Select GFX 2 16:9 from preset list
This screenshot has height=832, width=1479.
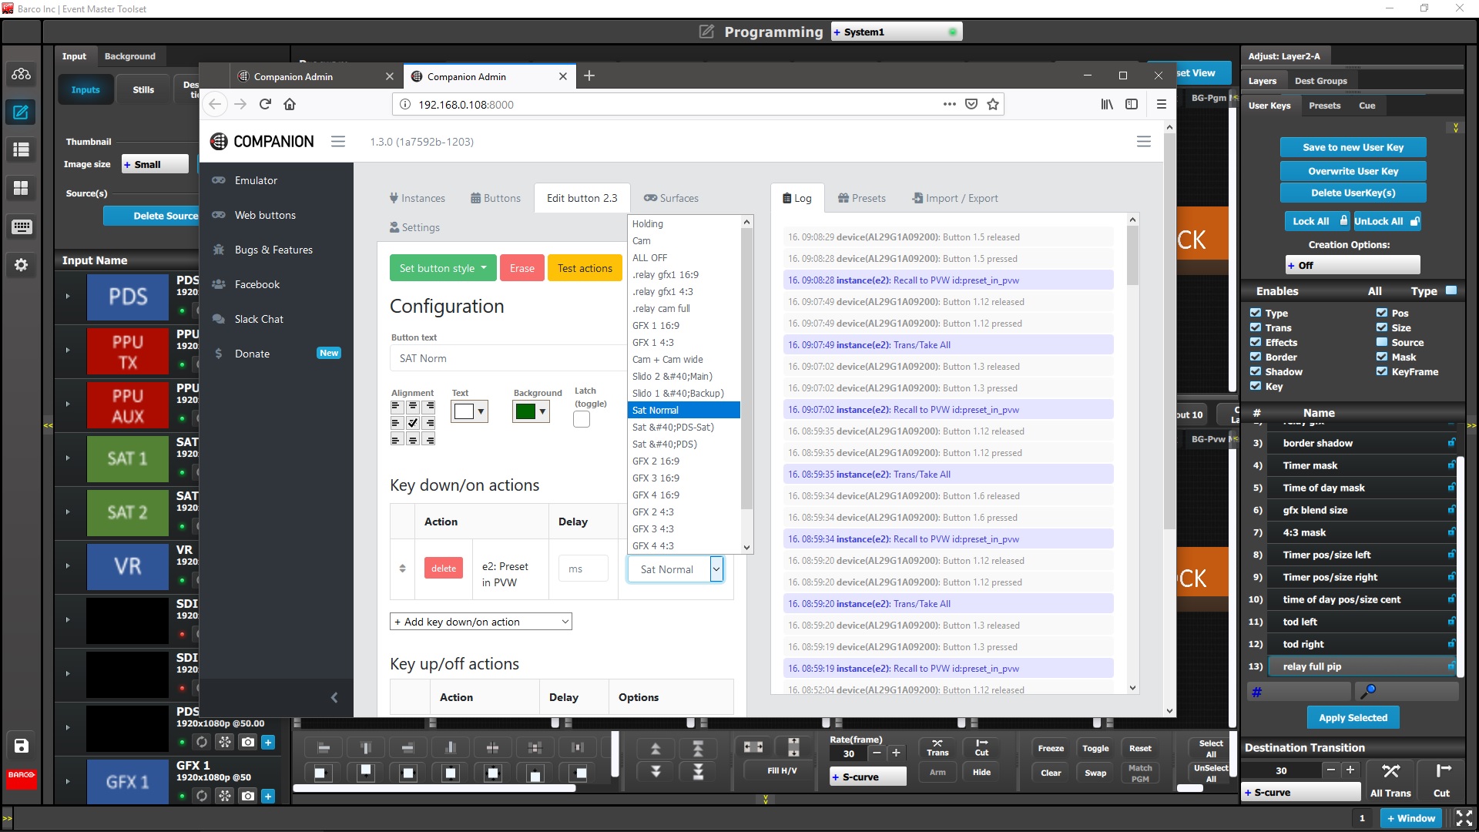tap(656, 461)
